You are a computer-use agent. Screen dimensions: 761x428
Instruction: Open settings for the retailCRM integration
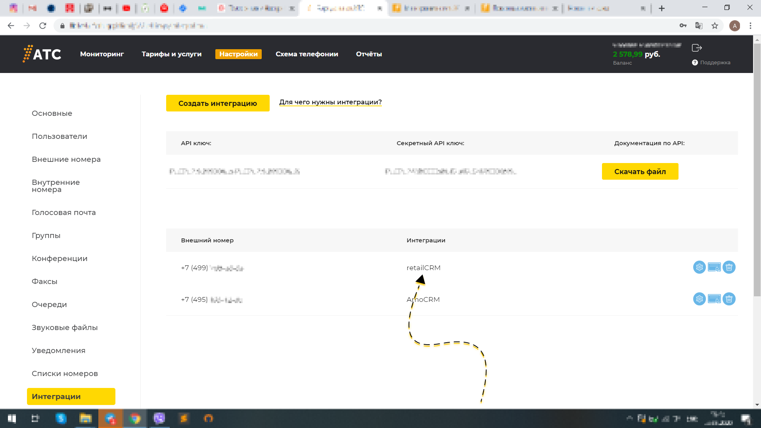(699, 267)
